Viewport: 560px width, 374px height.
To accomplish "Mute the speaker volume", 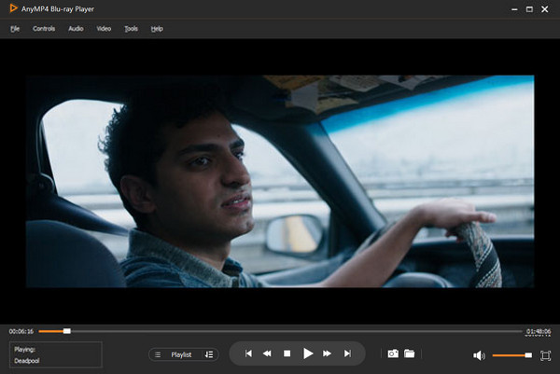I will point(479,355).
